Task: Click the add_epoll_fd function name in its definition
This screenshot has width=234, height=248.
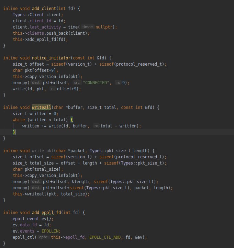Action: [46, 212]
